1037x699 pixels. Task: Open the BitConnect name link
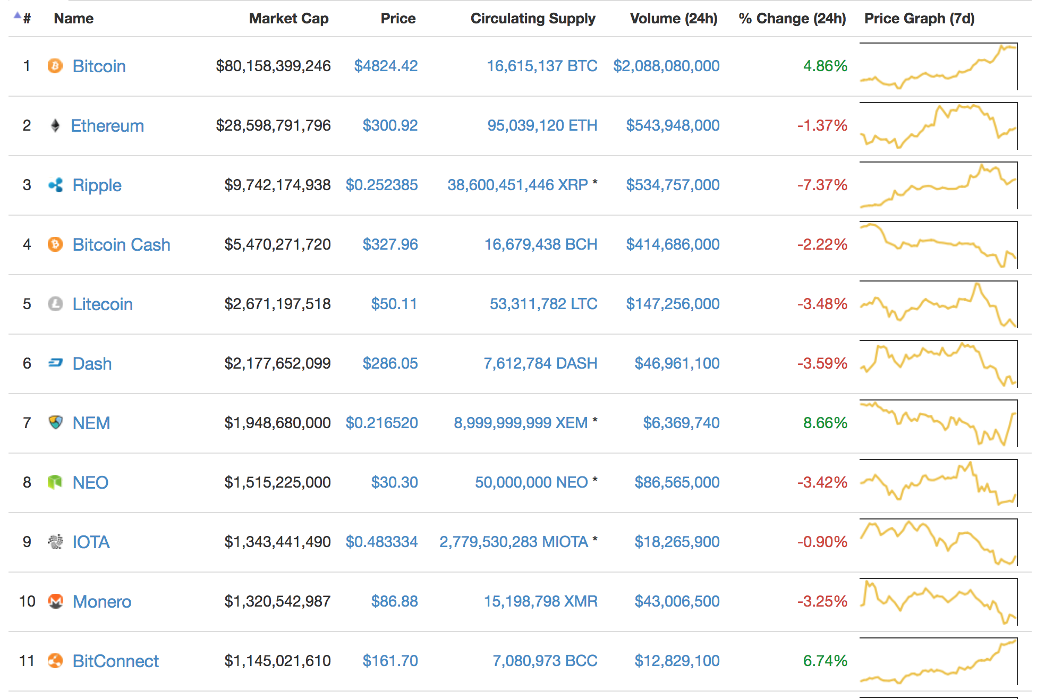pyautogui.click(x=115, y=661)
